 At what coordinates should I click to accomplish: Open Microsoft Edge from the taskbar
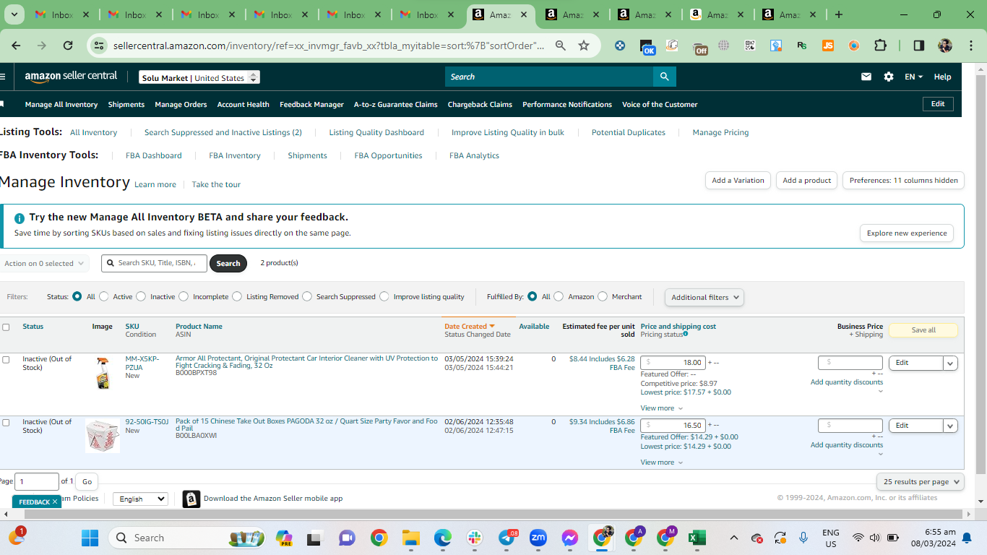pyautogui.click(x=443, y=538)
